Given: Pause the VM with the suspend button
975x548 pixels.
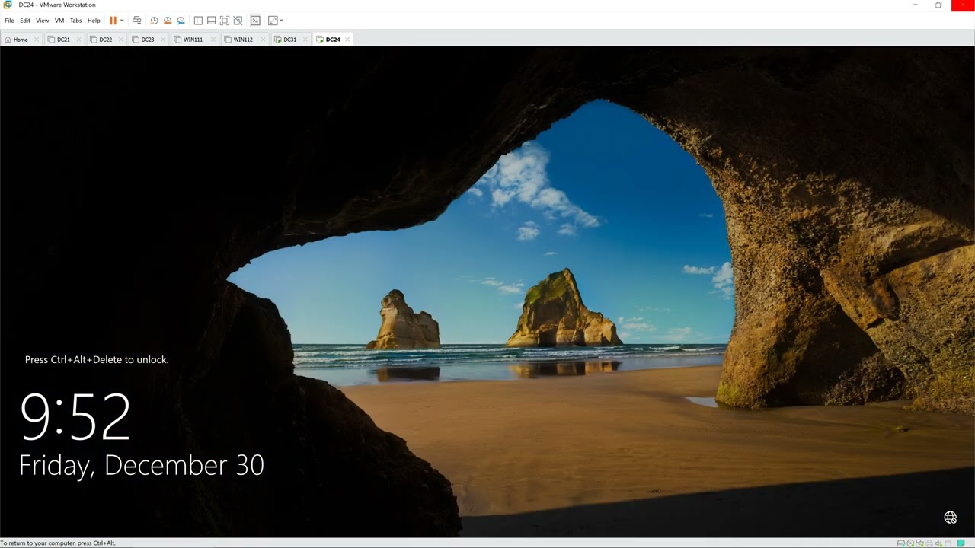Looking at the screenshot, I should [113, 21].
